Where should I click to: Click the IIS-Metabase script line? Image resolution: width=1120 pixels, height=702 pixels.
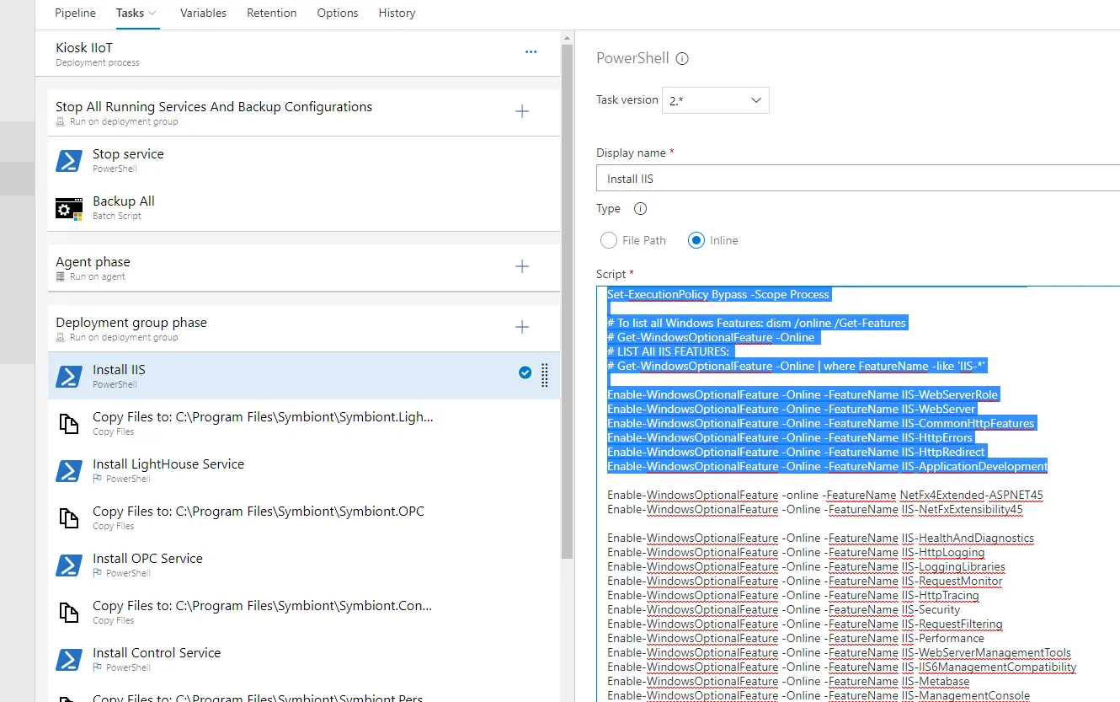(x=788, y=681)
